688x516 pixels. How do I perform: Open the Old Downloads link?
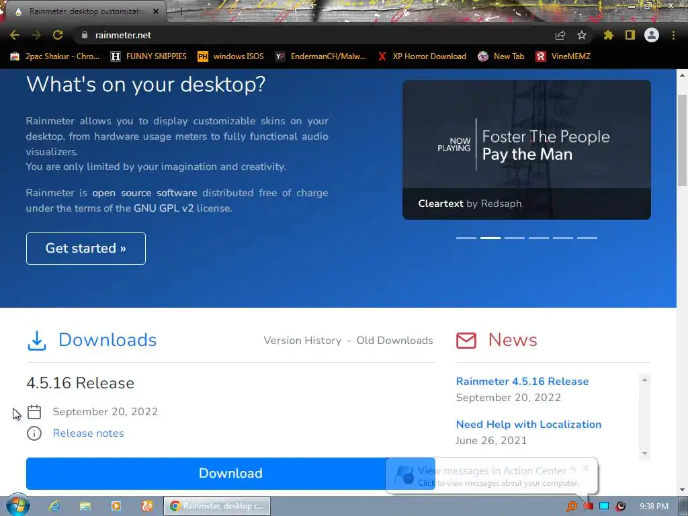394,341
